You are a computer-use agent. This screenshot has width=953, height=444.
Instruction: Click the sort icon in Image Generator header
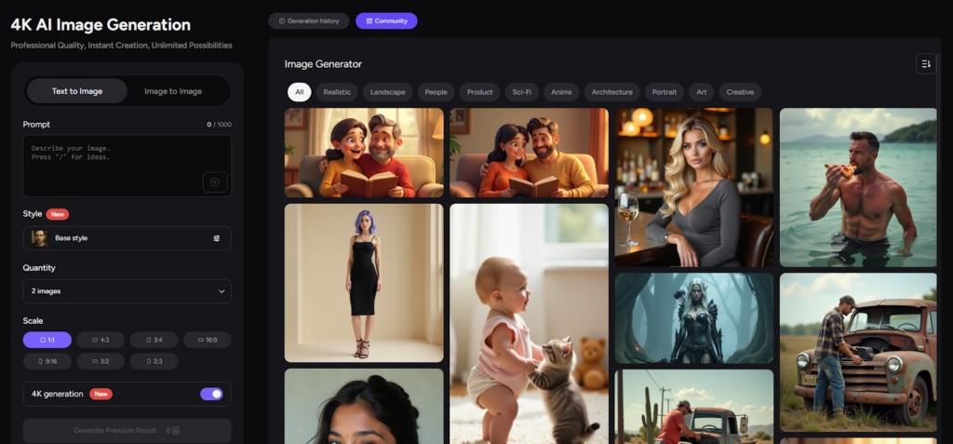(926, 64)
